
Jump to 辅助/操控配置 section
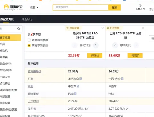point(8,90)
